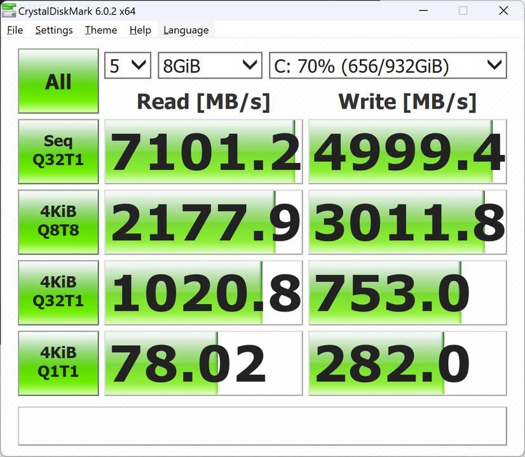Screen dimensions: 525x457
Task: Click the Read [MB/s] column header
Action: 203,102
